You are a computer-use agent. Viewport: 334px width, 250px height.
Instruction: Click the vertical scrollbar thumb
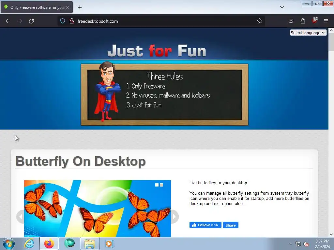pos(331,42)
